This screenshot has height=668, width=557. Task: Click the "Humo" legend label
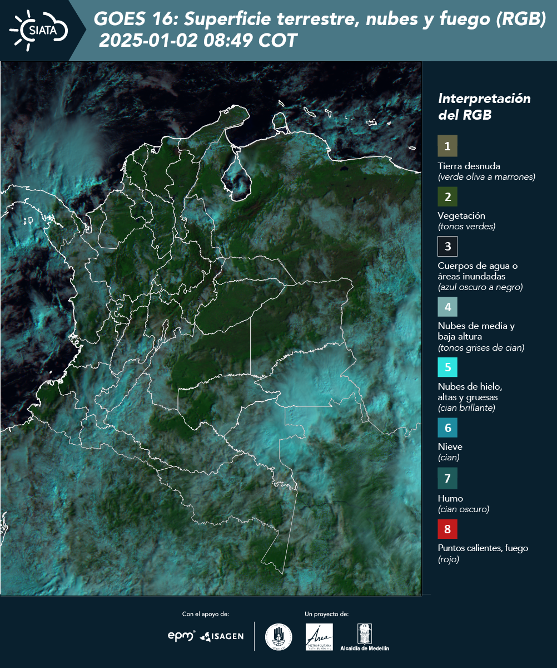(x=450, y=498)
